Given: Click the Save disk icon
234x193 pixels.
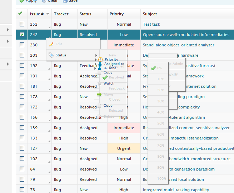Looking at the screenshot, I should tap(65, 1).
